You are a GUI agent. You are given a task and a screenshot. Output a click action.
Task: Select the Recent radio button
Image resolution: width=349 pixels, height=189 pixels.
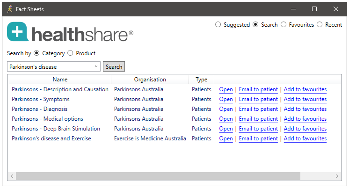click(x=320, y=24)
